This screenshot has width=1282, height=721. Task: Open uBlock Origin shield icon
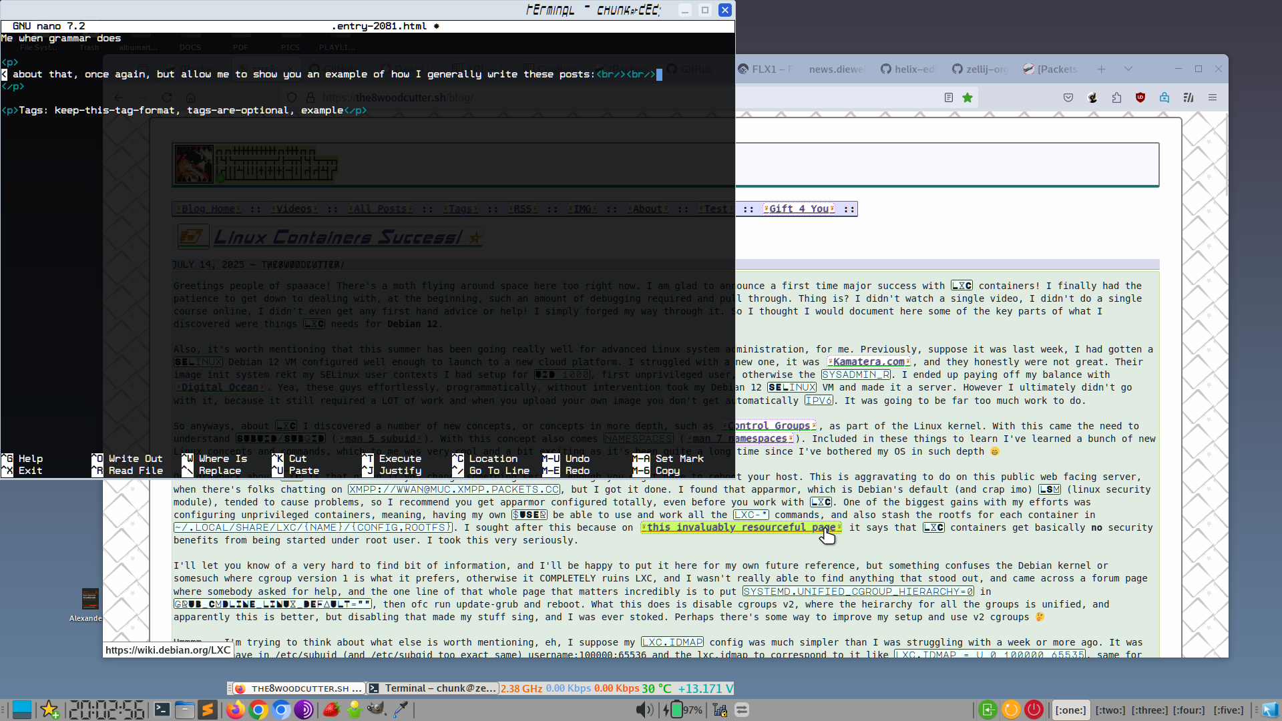tap(1140, 97)
